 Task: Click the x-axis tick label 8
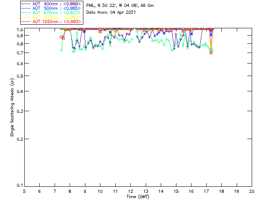pyautogui.click(x=70, y=191)
